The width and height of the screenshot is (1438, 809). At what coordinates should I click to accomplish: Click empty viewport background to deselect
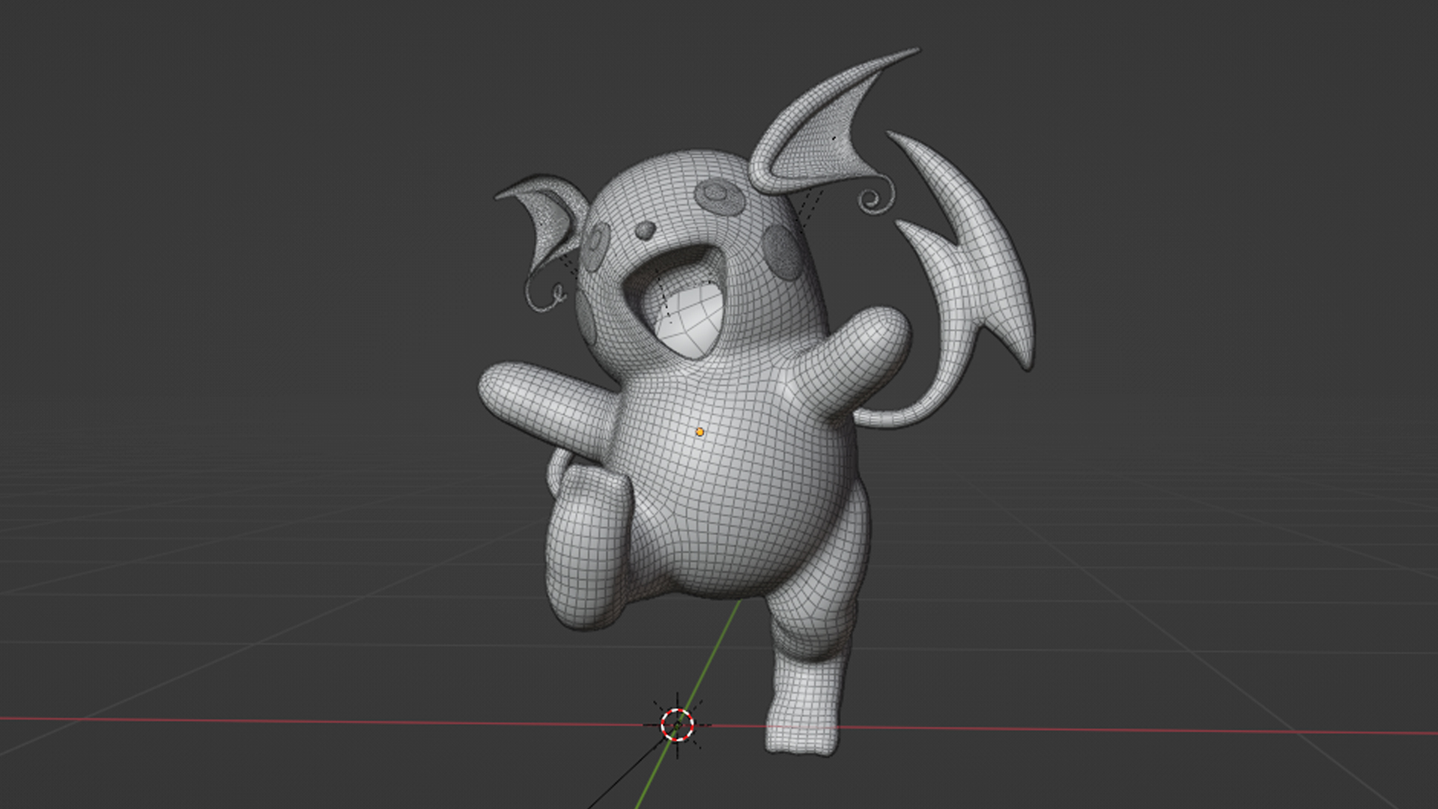tap(225, 225)
